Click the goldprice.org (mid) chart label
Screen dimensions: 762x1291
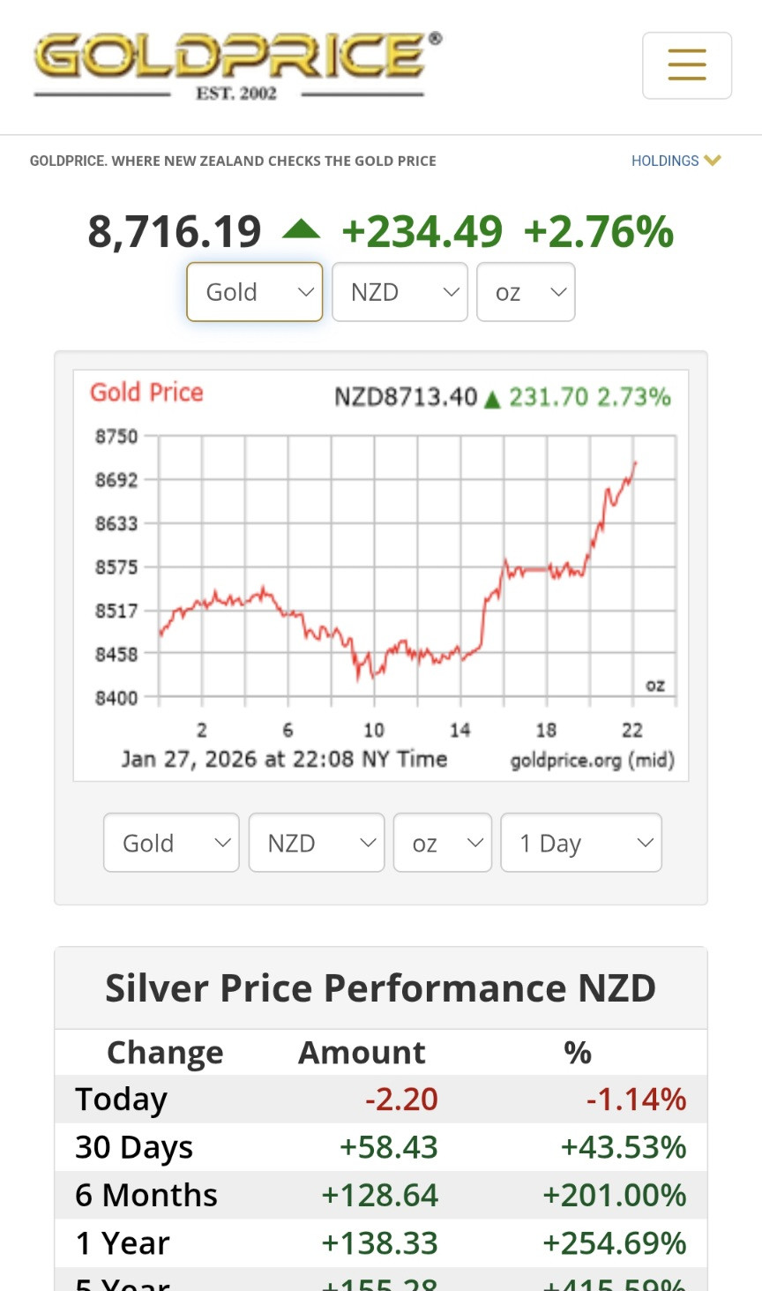pyautogui.click(x=593, y=760)
